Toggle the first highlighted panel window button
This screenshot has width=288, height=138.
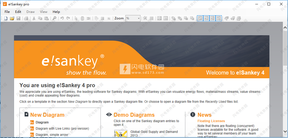pos(200,18)
